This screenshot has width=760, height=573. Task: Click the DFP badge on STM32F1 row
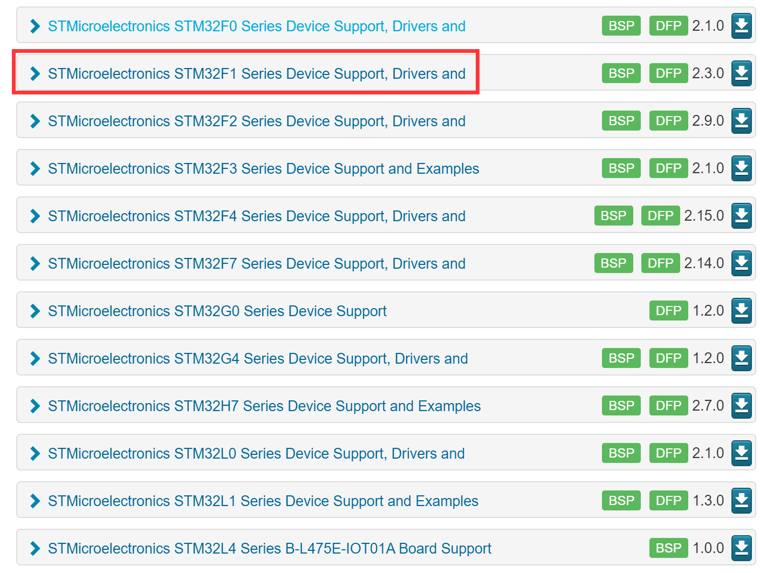pos(669,73)
